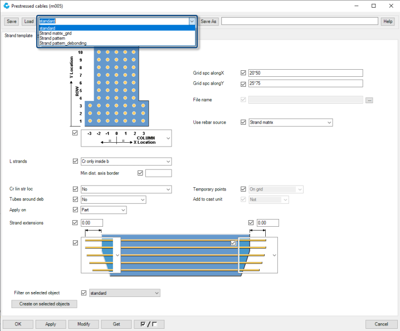This screenshot has height=331, width=400.
Task: Toggle the L strands checkbox
Action: tap(75, 161)
